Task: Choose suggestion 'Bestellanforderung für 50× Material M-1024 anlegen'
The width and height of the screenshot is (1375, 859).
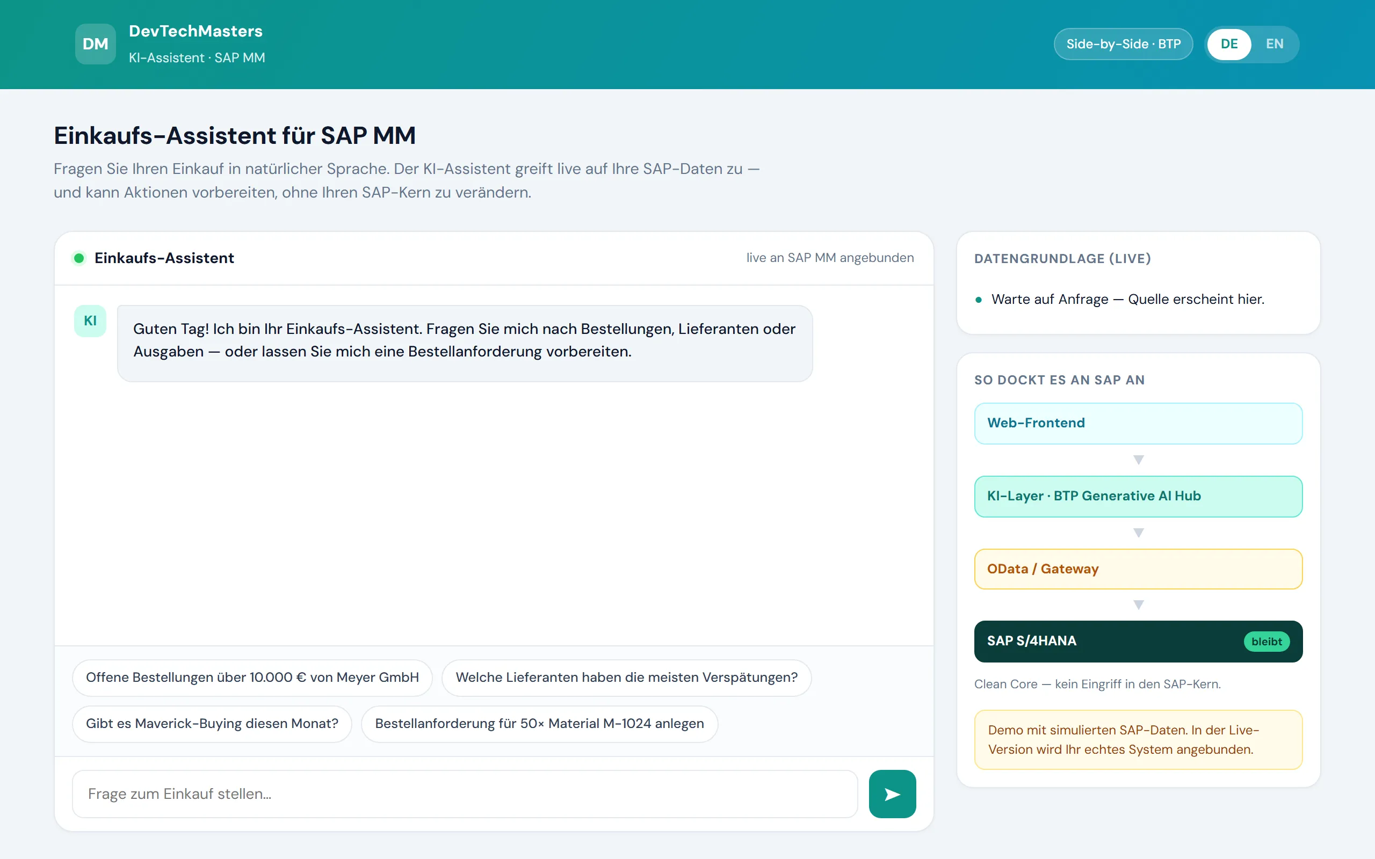Action: [539, 723]
